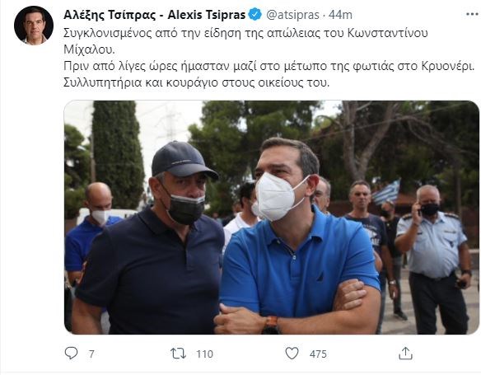Click the reply count 7
The image size is (481, 375).
tap(91, 354)
